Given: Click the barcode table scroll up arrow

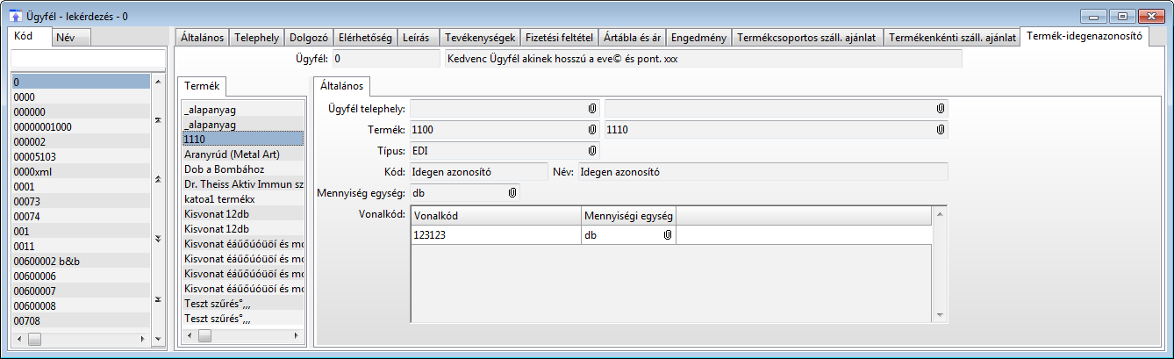Looking at the screenshot, I should [x=940, y=213].
